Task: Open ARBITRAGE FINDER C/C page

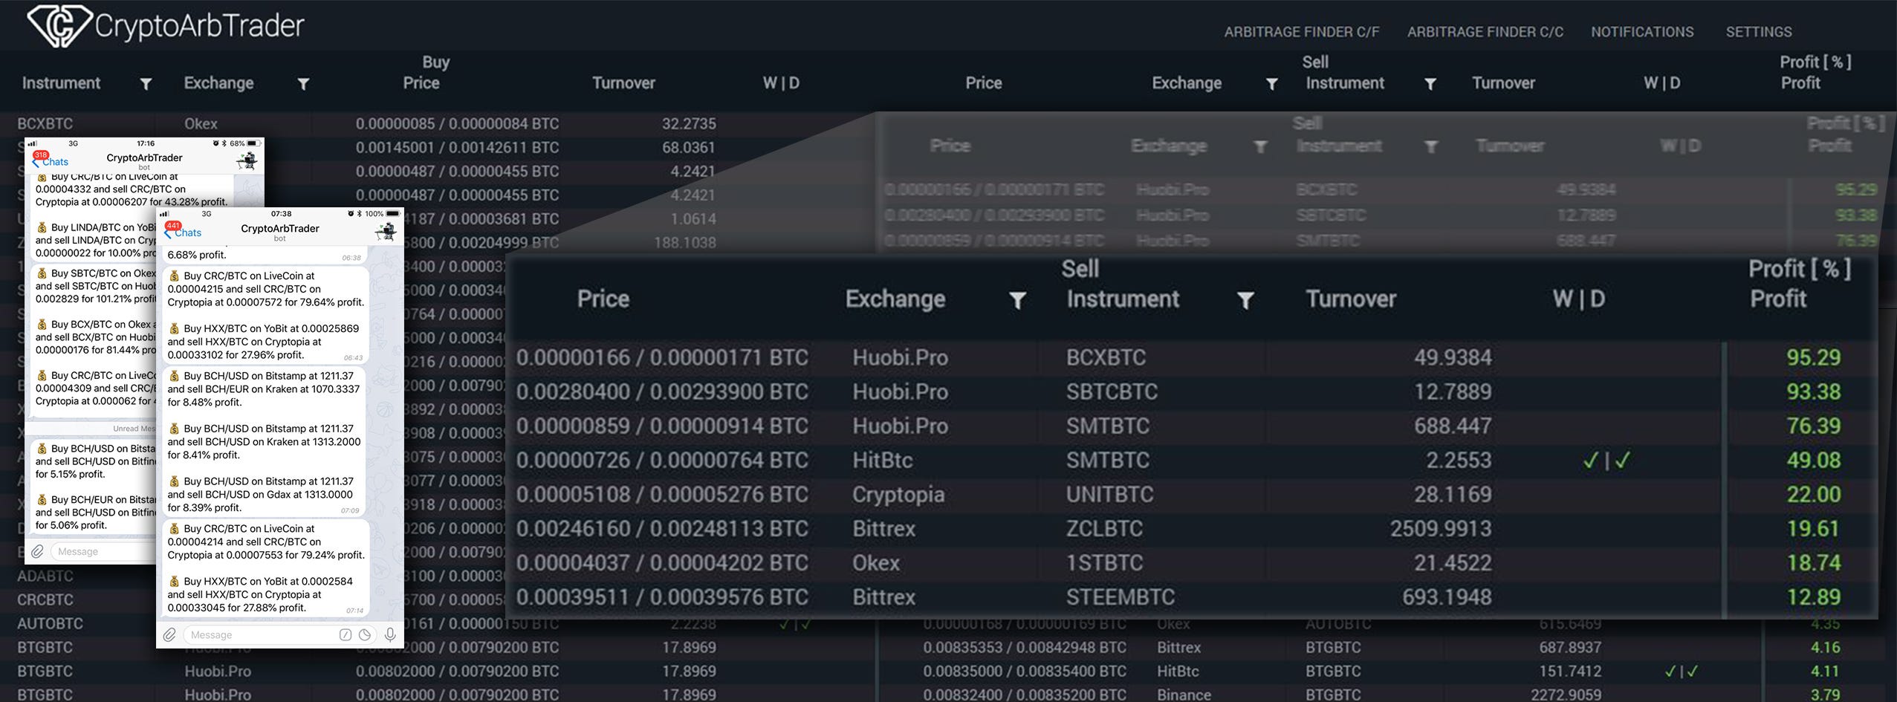Action: coord(1485,32)
